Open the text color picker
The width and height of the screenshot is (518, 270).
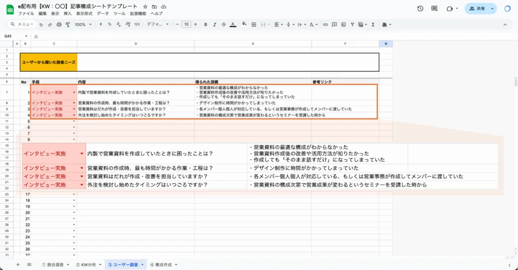click(x=232, y=24)
